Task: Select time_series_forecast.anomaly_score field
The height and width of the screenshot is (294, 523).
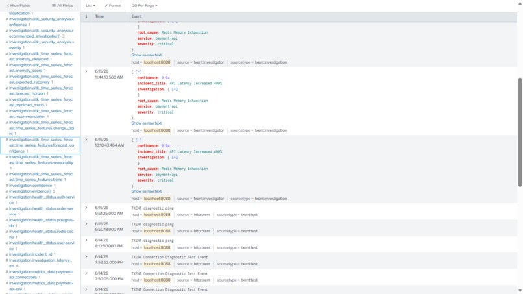Action: click(40, 67)
